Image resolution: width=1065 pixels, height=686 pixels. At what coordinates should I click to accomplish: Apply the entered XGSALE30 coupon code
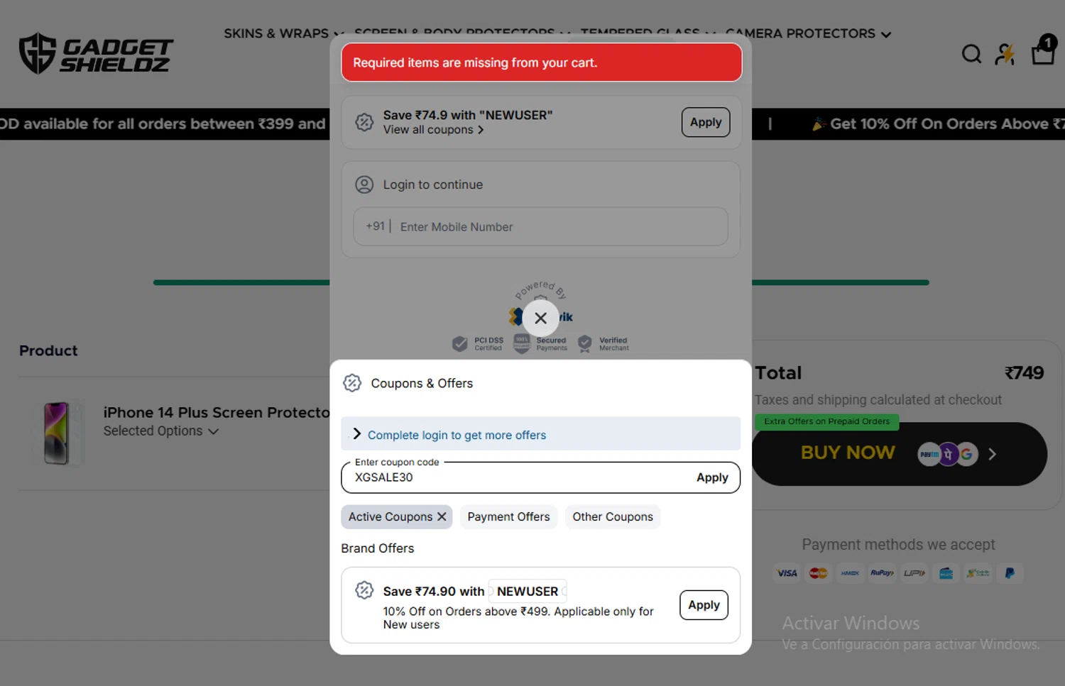[712, 477]
